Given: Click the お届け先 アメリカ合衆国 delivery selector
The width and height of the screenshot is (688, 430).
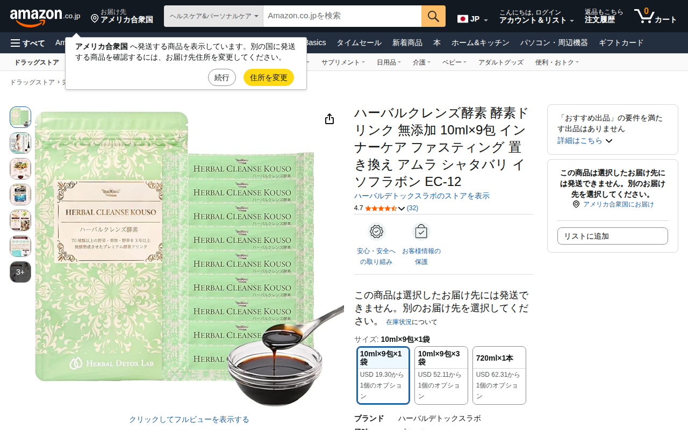Looking at the screenshot, I should point(122,16).
